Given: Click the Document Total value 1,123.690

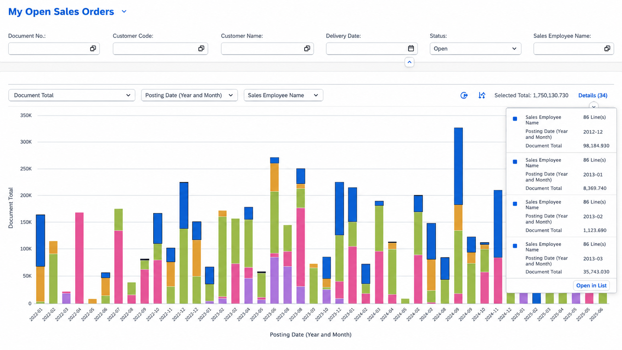Looking at the screenshot, I should click(x=595, y=230).
